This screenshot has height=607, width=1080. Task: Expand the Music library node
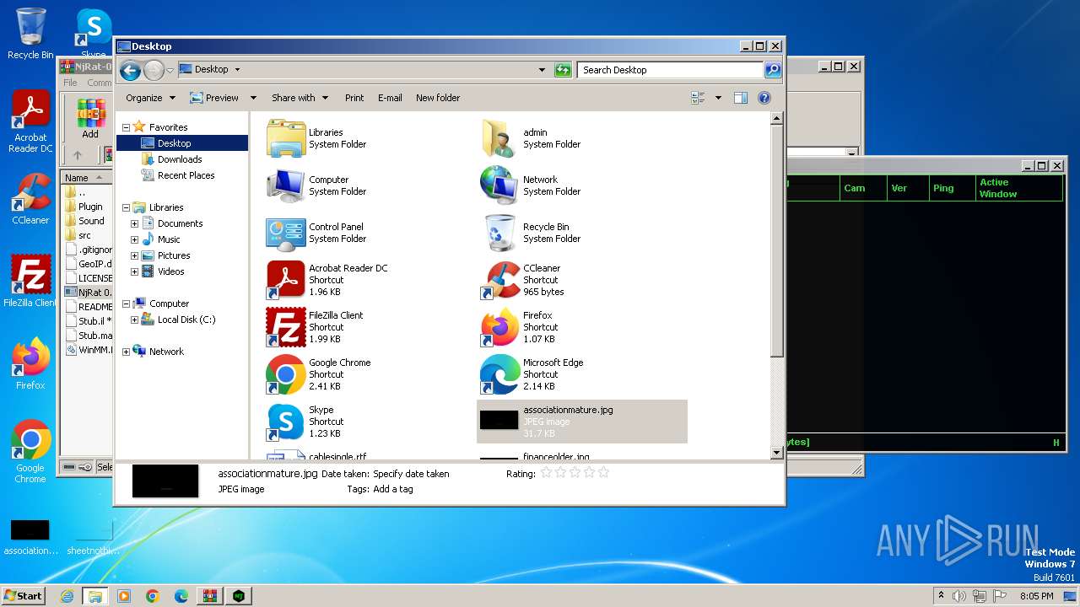click(134, 239)
